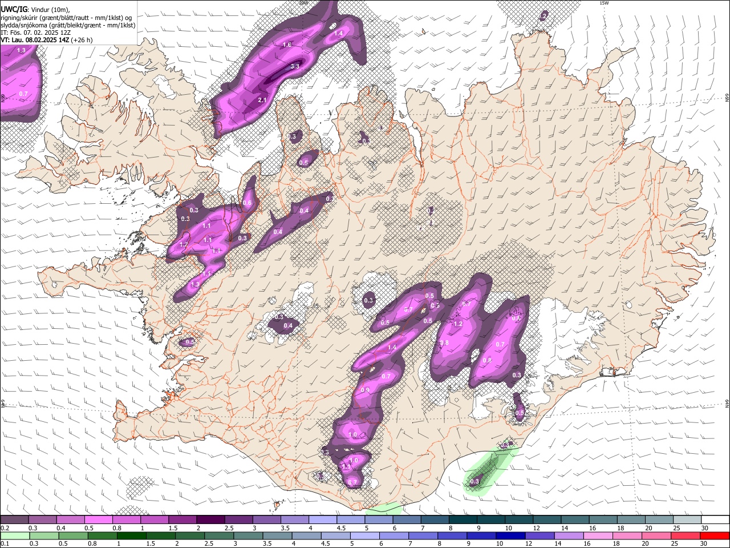The height and width of the screenshot is (548, 730).
Task: Select the light pink 16 mm rain legend swatch
Action: (x=598, y=535)
